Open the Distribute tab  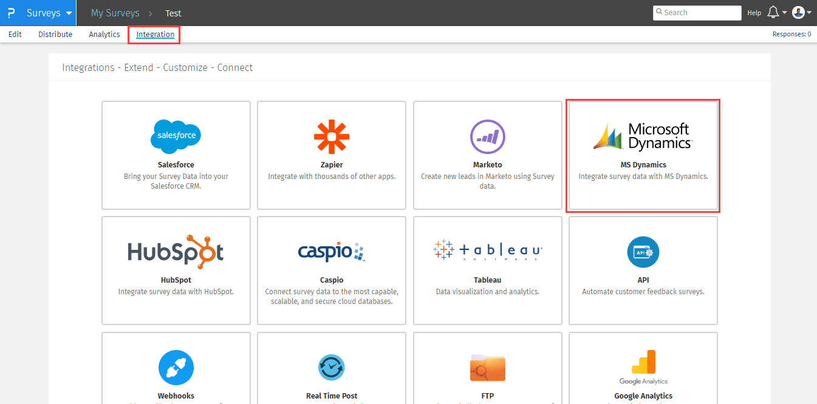[55, 35]
